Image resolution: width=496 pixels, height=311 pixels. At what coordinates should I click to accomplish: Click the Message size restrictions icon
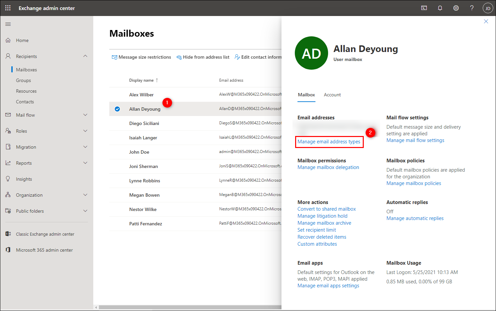(x=115, y=57)
